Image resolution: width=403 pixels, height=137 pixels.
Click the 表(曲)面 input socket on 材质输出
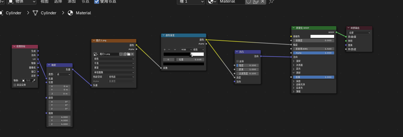click(x=346, y=37)
